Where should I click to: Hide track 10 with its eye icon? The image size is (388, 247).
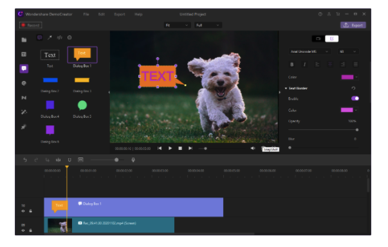(x=23, y=211)
